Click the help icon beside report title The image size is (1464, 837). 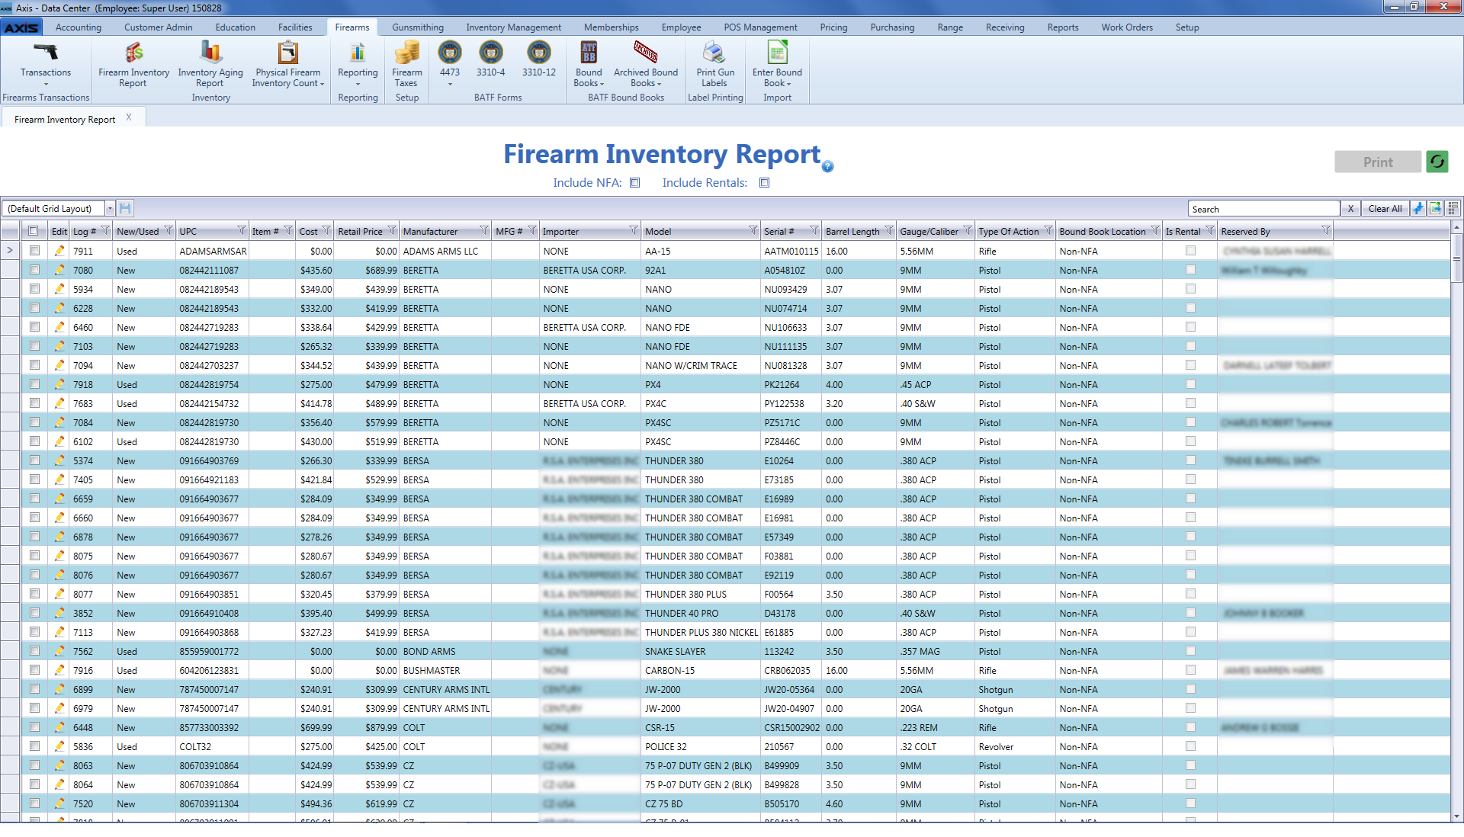coord(828,166)
